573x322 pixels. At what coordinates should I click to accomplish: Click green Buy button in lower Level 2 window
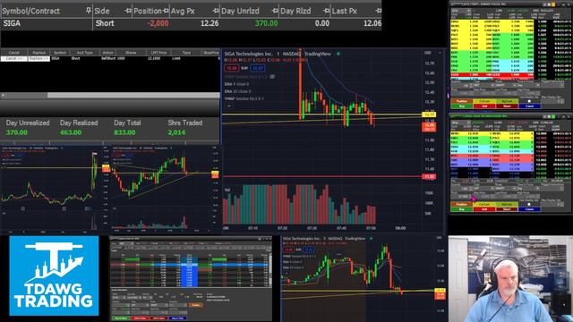coord(461,209)
